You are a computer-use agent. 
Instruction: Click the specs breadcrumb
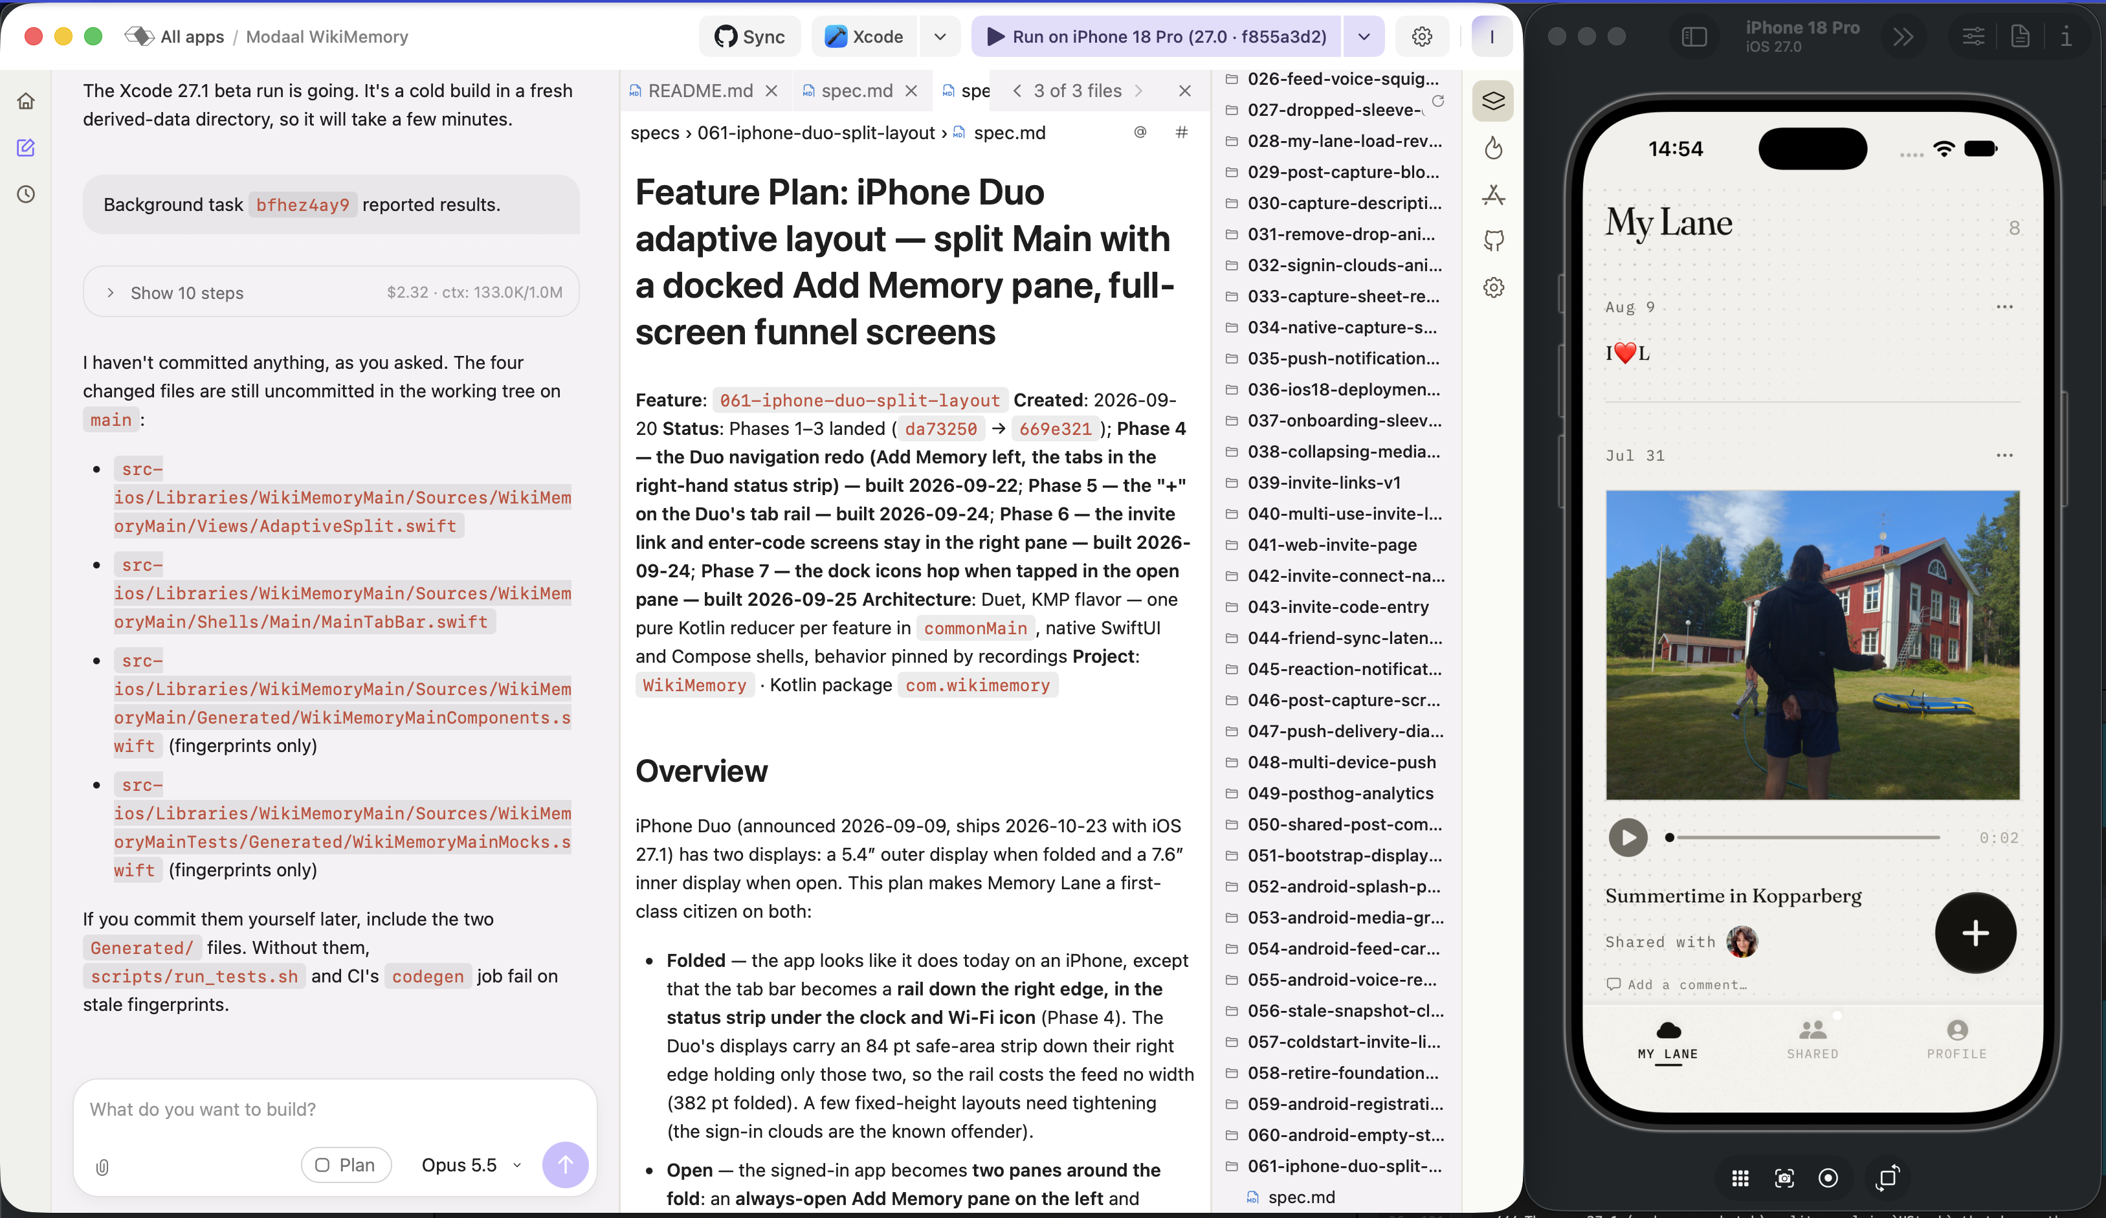click(x=654, y=133)
